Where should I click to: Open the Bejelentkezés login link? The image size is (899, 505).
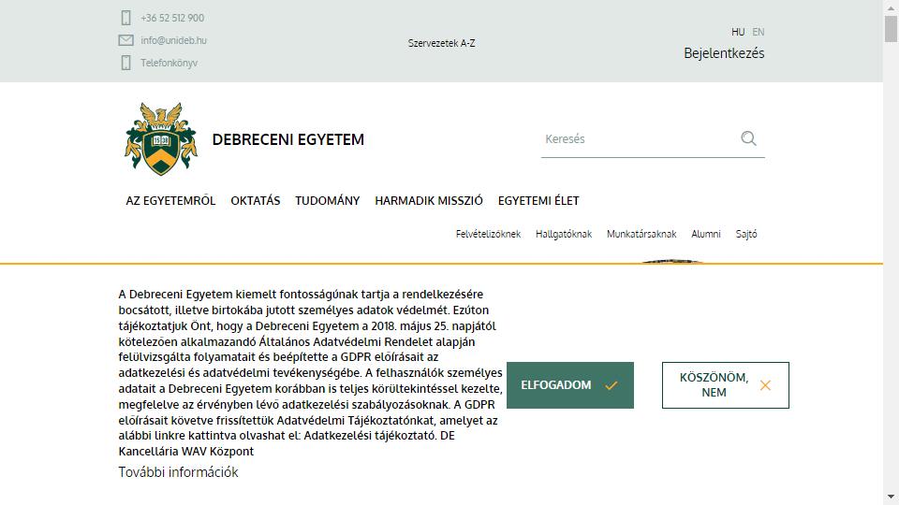click(724, 53)
